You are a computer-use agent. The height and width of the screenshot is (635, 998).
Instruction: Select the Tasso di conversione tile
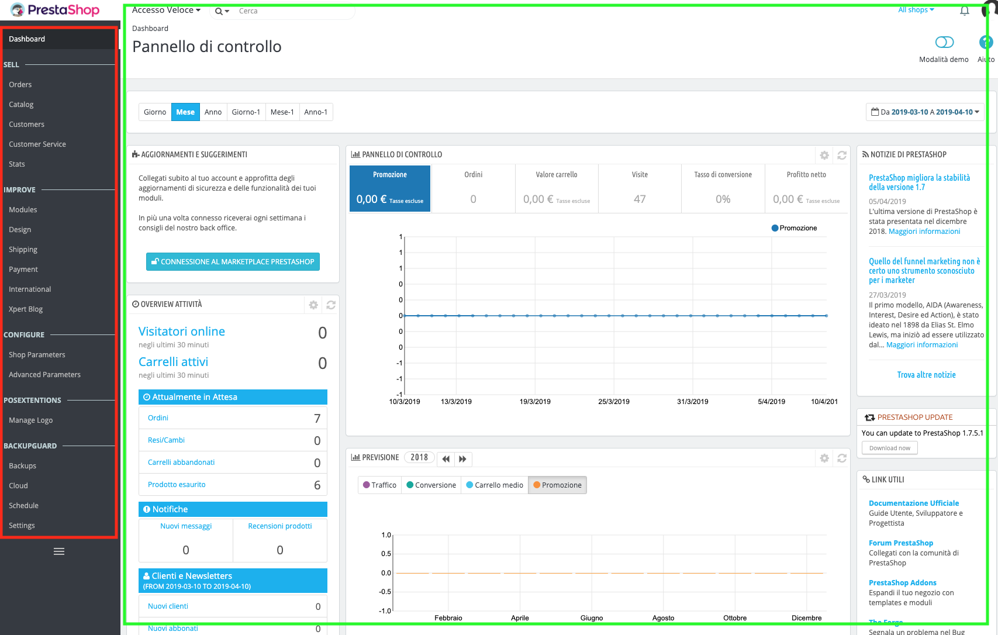pos(723,189)
